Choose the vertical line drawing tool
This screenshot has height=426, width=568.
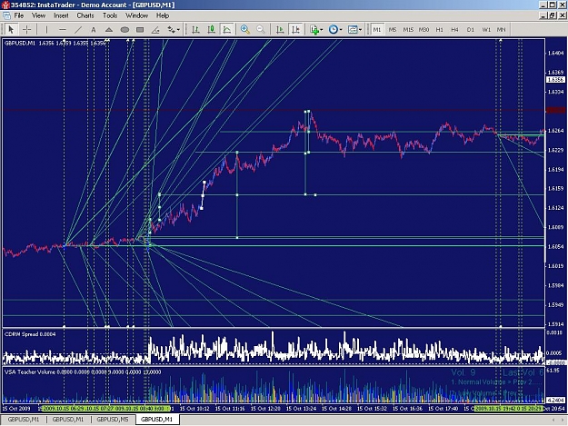coord(46,30)
